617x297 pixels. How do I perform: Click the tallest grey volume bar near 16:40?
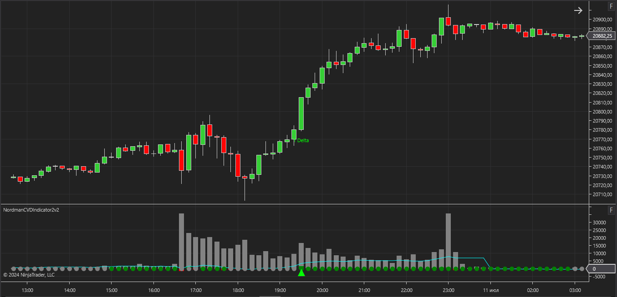pyautogui.click(x=181, y=241)
